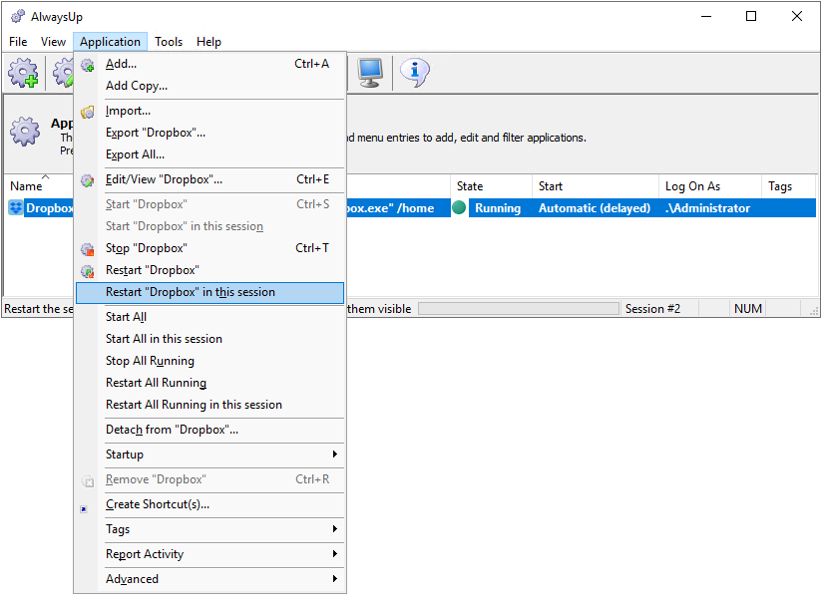Click the NUM status bar indicator
Screen dimensions: 823x604
point(748,309)
